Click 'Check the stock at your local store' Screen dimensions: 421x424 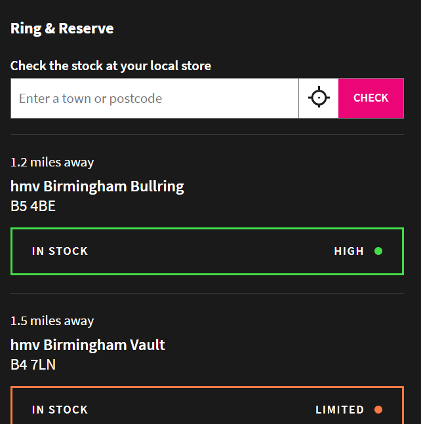point(111,66)
